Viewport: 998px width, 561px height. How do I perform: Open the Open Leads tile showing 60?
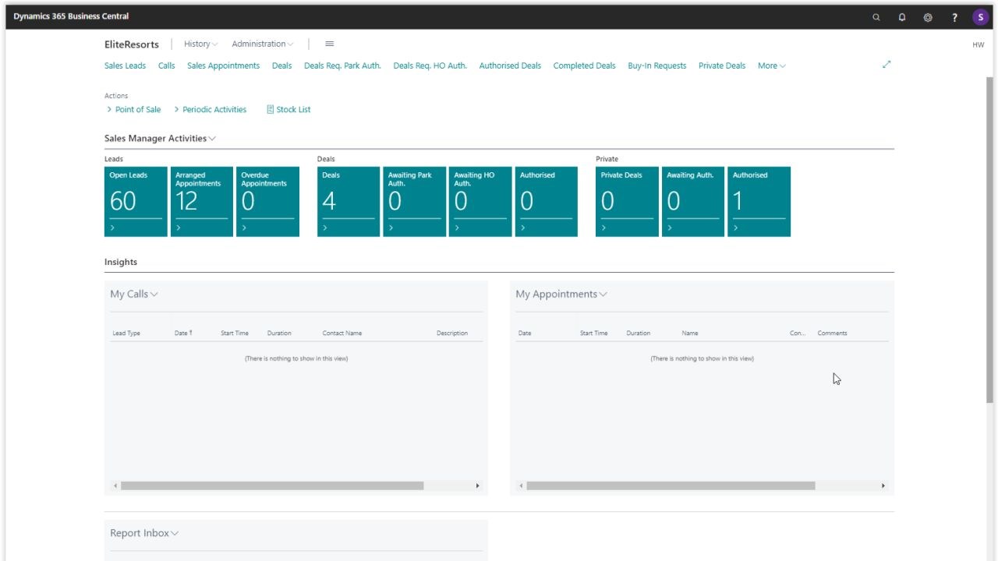point(136,202)
